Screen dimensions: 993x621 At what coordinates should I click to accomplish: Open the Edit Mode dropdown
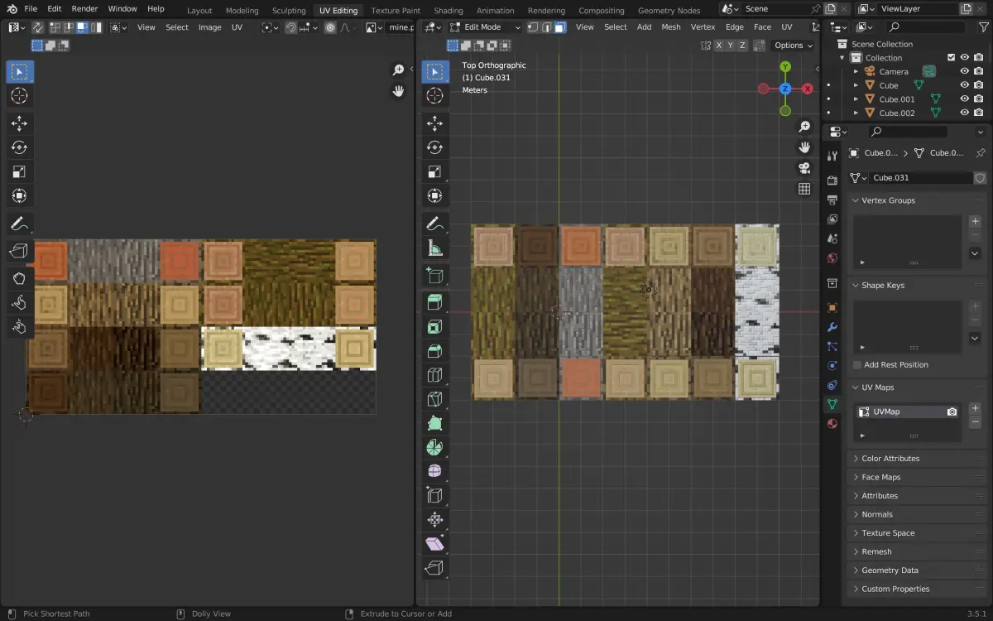tap(484, 26)
